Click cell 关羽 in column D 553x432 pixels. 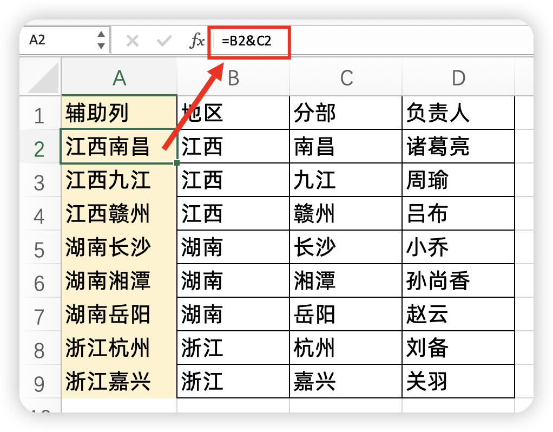point(458,381)
